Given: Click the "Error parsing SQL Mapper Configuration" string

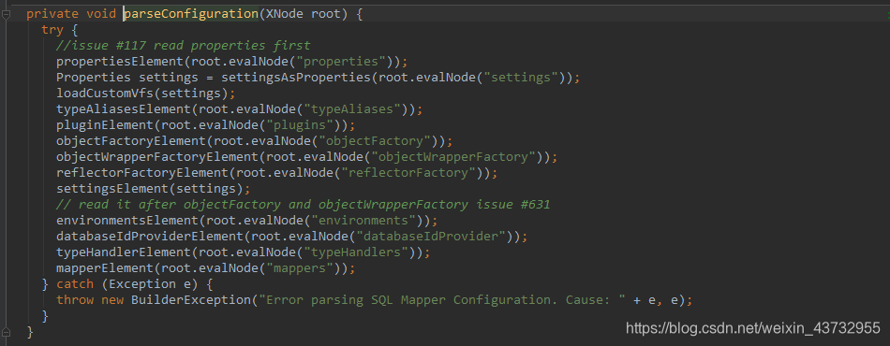Looking at the screenshot, I should [x=442, y=299].
